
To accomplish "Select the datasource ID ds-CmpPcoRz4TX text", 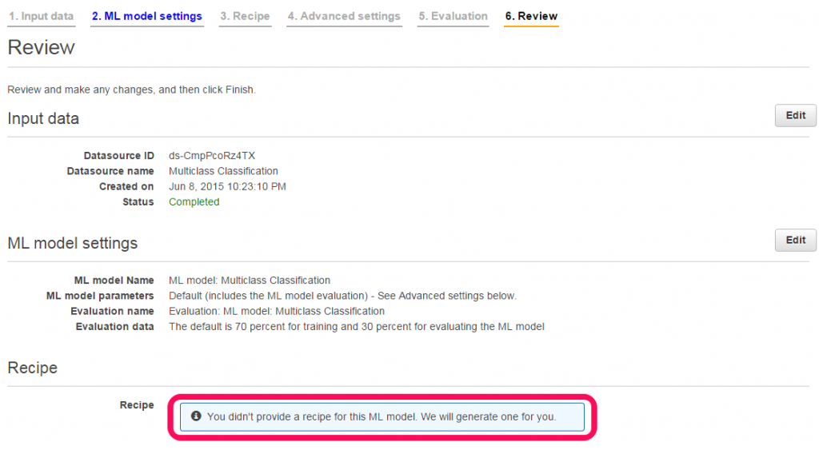I will pyautogui.click(x=211, y=156).
